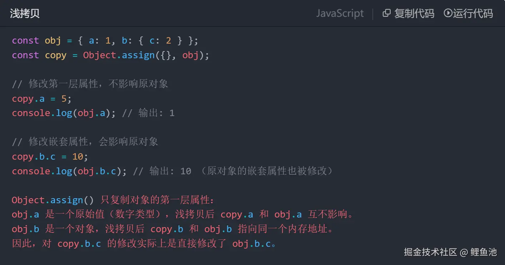Click the copy.b.c = 10 line

[x=50, y=157]
